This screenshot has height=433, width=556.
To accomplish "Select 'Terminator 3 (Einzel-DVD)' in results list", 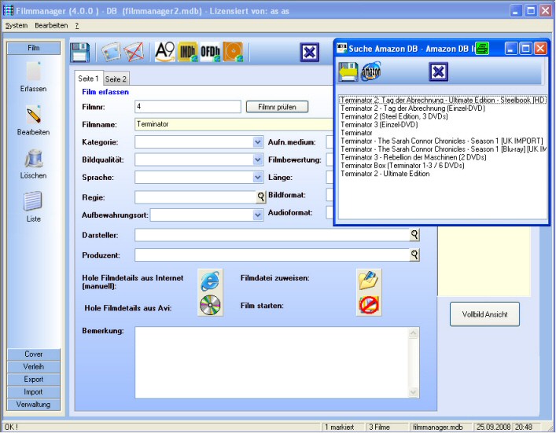I will tap(379, 124).
